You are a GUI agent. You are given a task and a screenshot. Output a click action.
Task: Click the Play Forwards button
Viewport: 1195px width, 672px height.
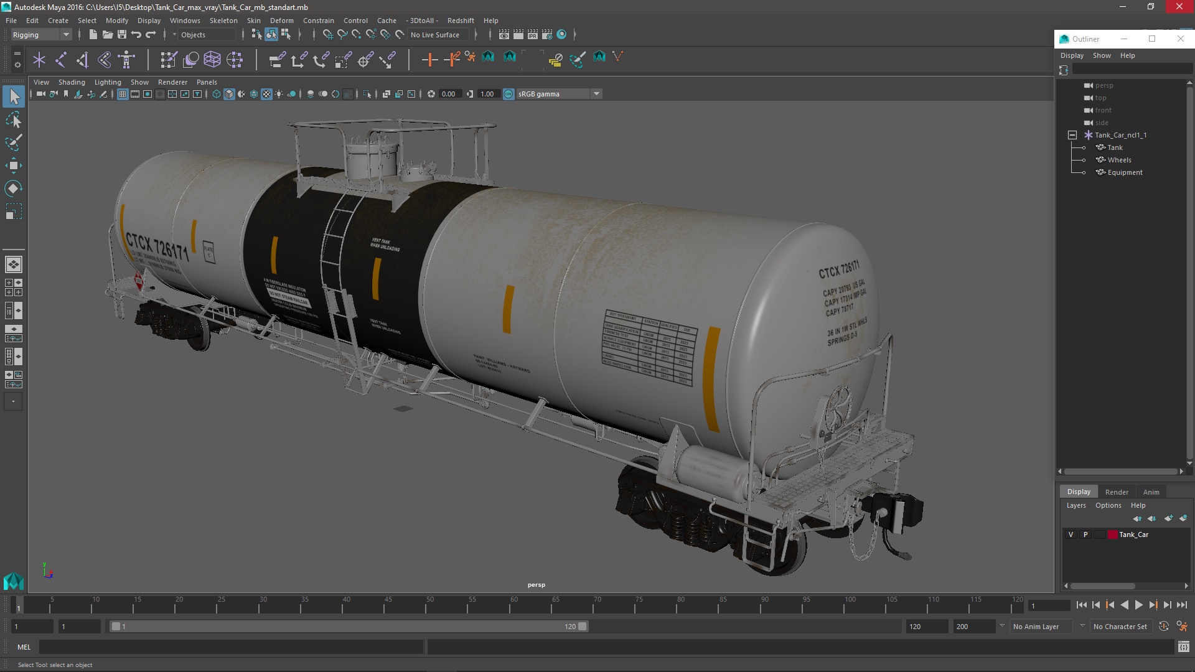click(1138, 605)
